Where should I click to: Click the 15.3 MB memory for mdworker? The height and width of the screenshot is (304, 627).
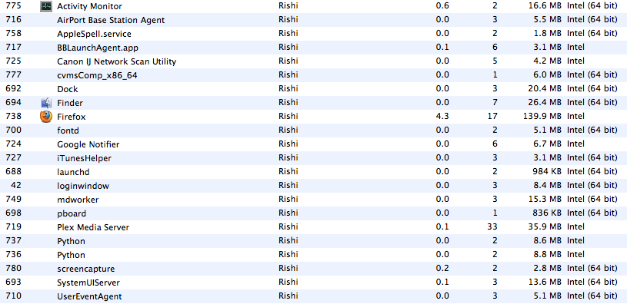[x=545, y=199]
